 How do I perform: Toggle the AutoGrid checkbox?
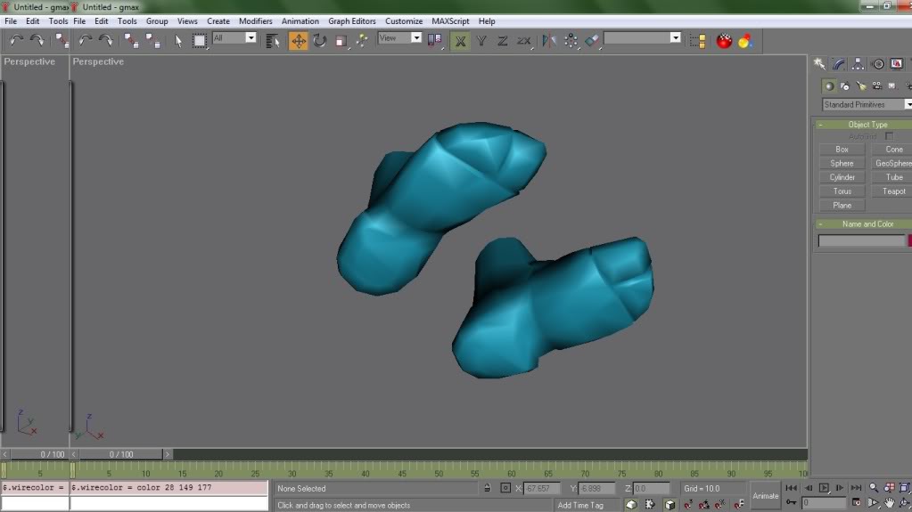[889, 136]
